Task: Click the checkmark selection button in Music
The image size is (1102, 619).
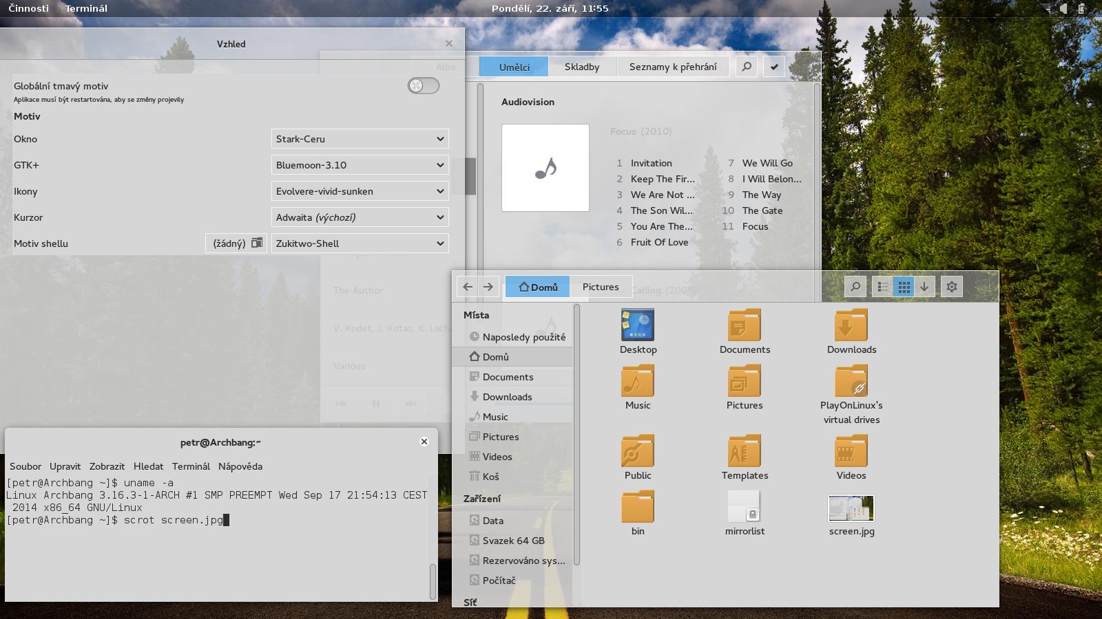Action: click(775, 67)
